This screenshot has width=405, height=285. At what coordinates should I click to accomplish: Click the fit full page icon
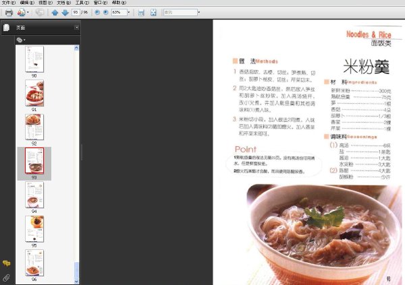153,12
